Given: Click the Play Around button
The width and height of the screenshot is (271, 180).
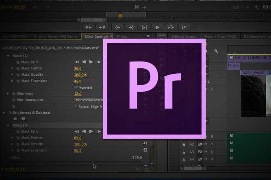Looking at the screenshot, I should pyautogui.click(x=171, y=27).
